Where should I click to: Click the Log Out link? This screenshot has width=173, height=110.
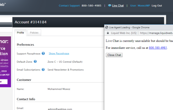pyautogui.click(x=157, y=5)
